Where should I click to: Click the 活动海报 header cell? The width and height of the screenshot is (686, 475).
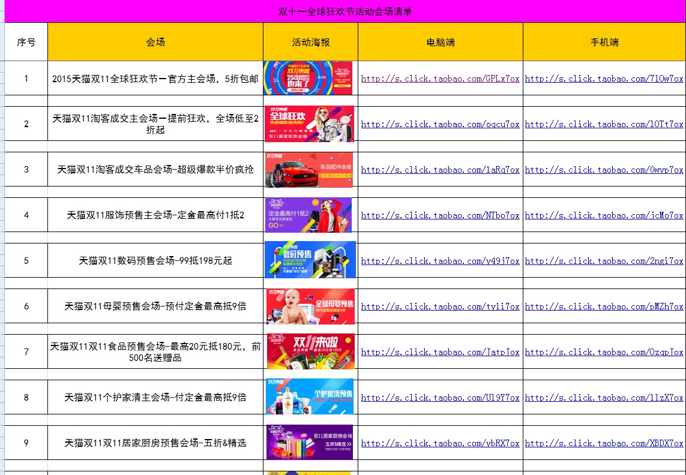310,42
